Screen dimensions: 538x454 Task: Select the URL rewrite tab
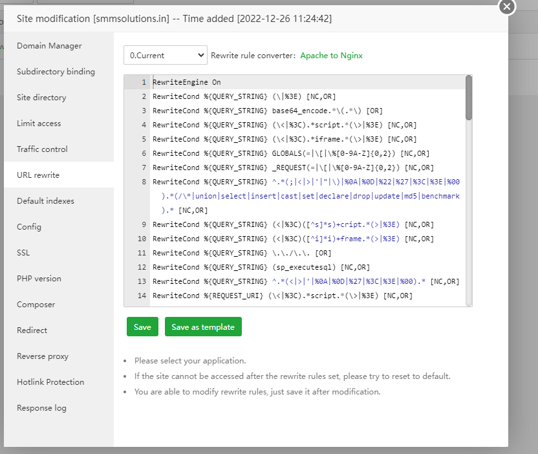pos(38,175)
